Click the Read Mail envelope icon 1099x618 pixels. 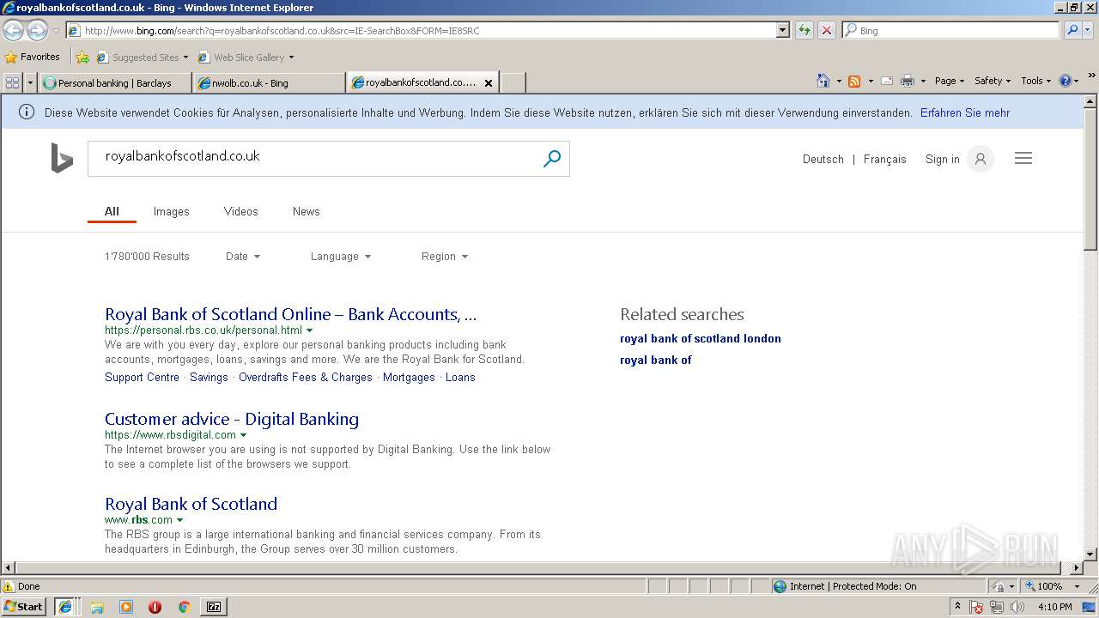887,81
